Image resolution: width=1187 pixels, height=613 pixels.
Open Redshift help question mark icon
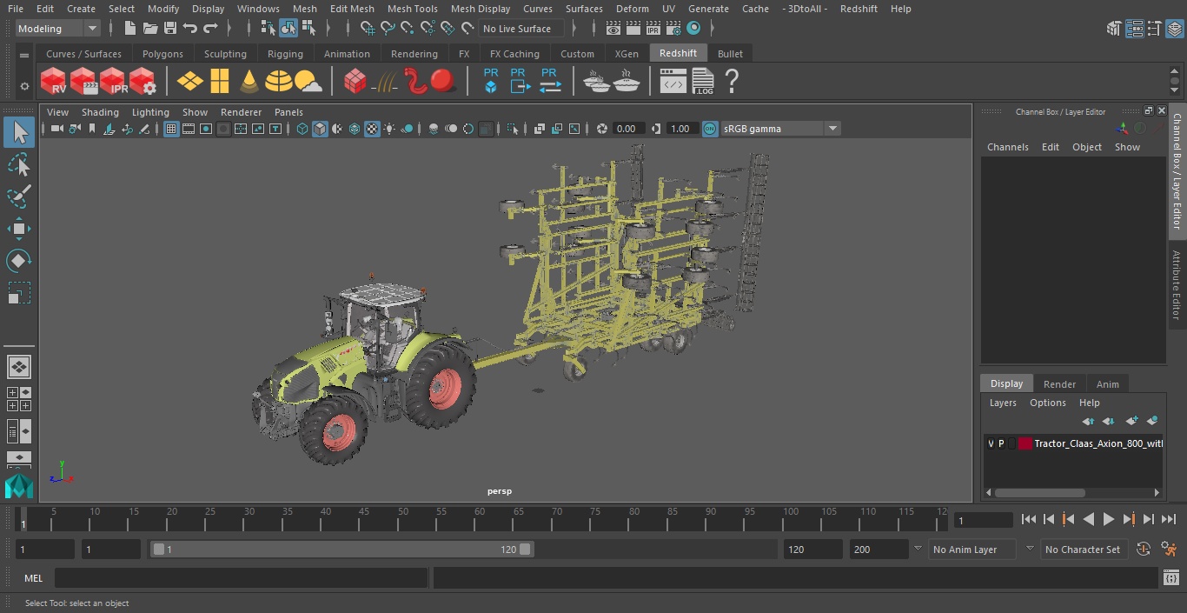click(732, 82)
